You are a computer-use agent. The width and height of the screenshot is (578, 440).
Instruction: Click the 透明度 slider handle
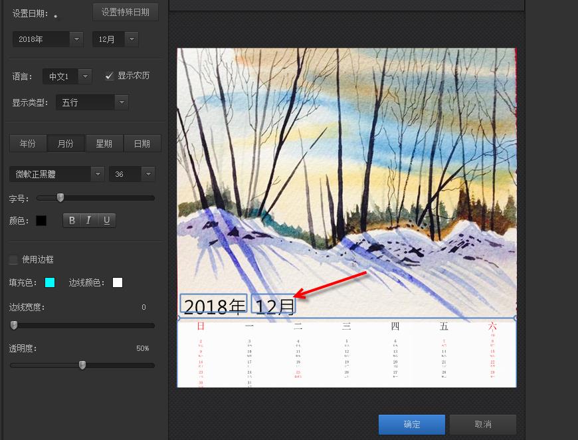click(82, 365)
